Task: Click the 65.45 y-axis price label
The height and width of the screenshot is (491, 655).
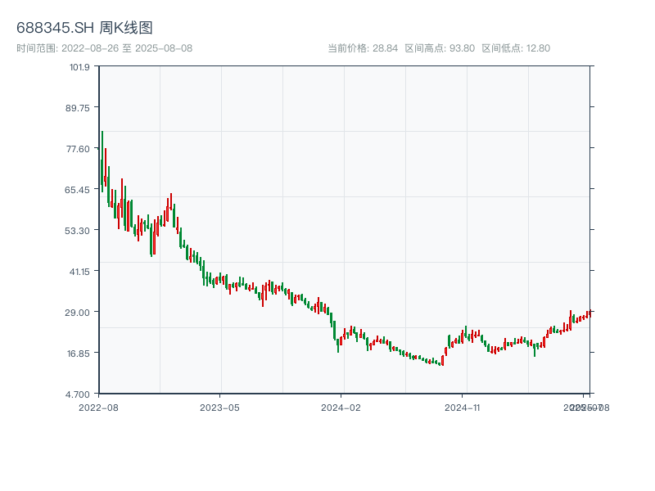Action: (x=79, y=189)
